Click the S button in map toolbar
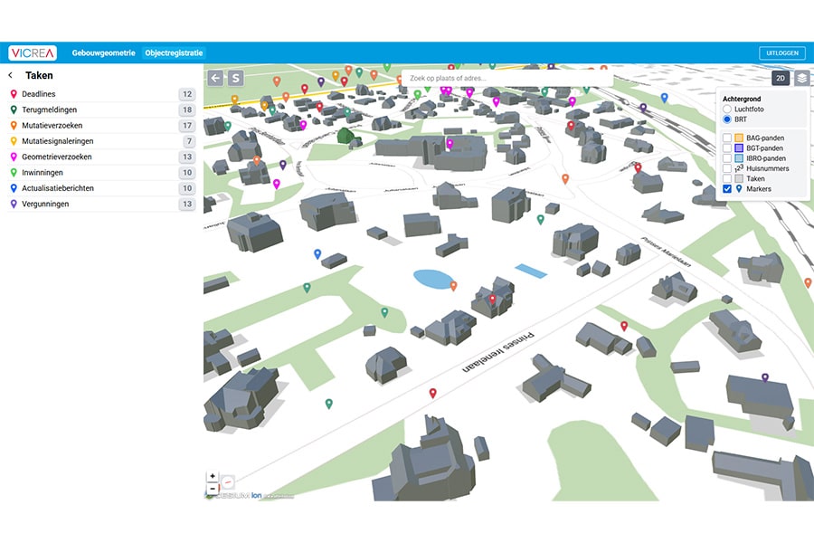The height and width of the screenshot is (543, 814). click(235, 79)
